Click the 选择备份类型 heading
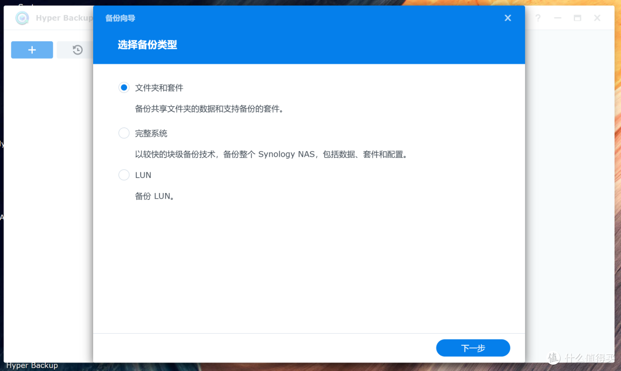The height and width of the screenshot is (371, 621). 147,45
